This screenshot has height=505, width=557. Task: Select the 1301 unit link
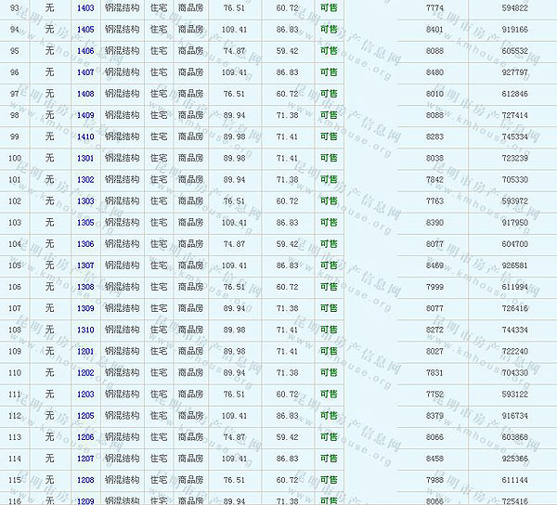[85, 158]
